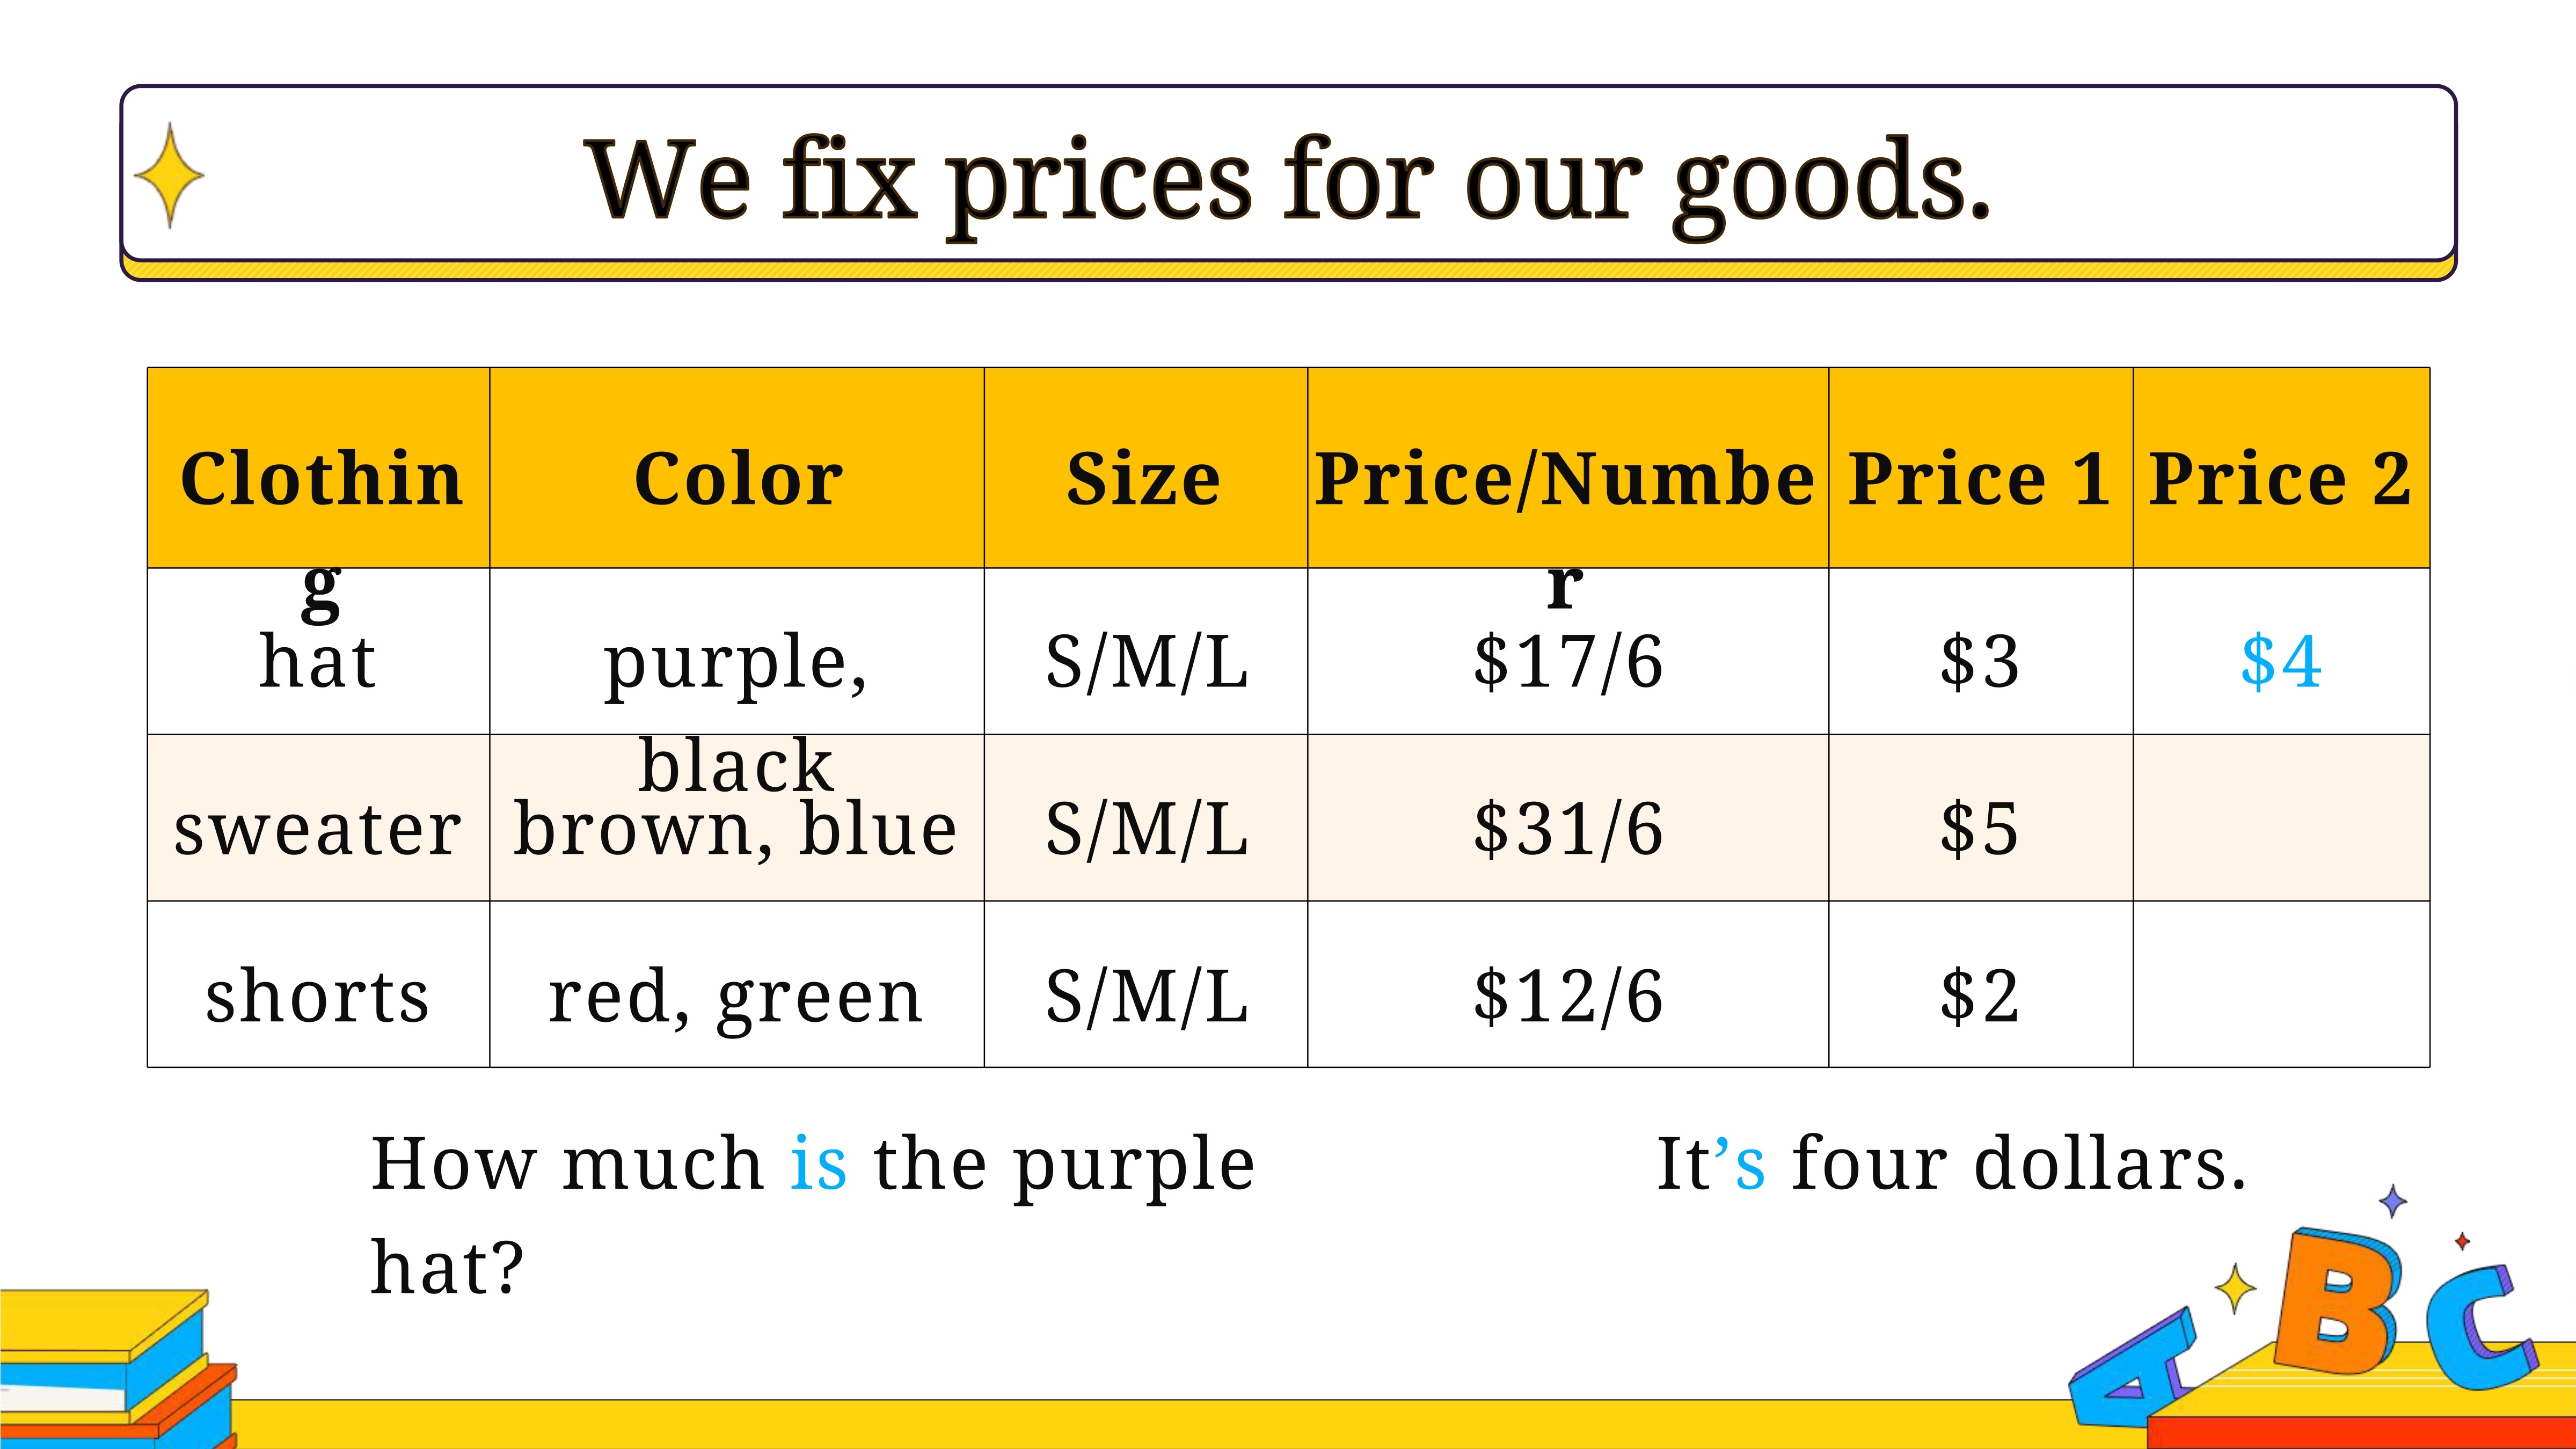Screen dimensions: 2576x1449
Task: Click the answer 'It's four dollars.'
Action: coord(1952,1164)
